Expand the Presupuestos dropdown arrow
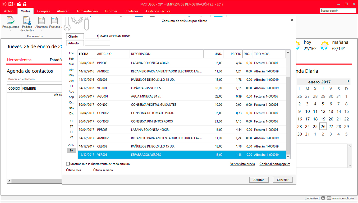Screen dimensions: 358x203 [11, 30]
